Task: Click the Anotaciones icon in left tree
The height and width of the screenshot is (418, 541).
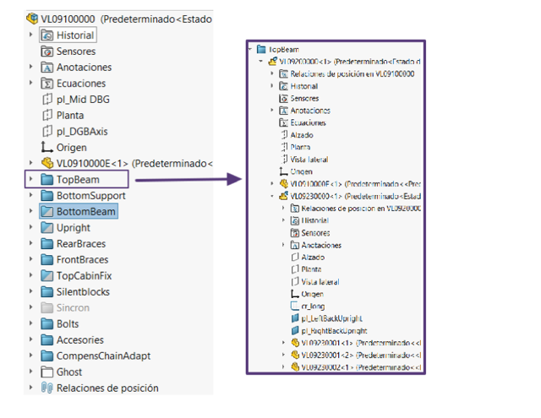Action: click(47, 68)
